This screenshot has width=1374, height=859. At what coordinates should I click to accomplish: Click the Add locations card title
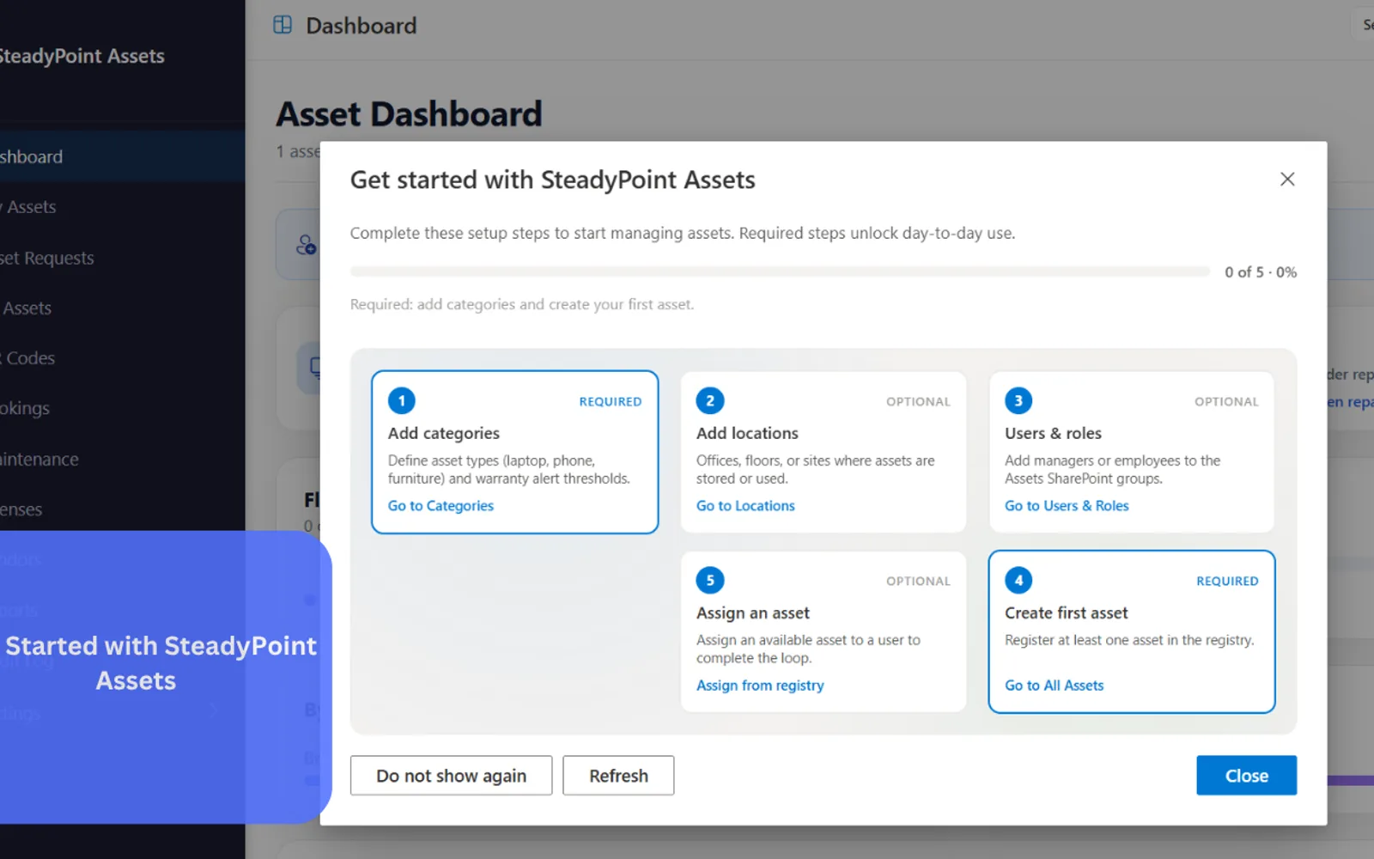747,433
